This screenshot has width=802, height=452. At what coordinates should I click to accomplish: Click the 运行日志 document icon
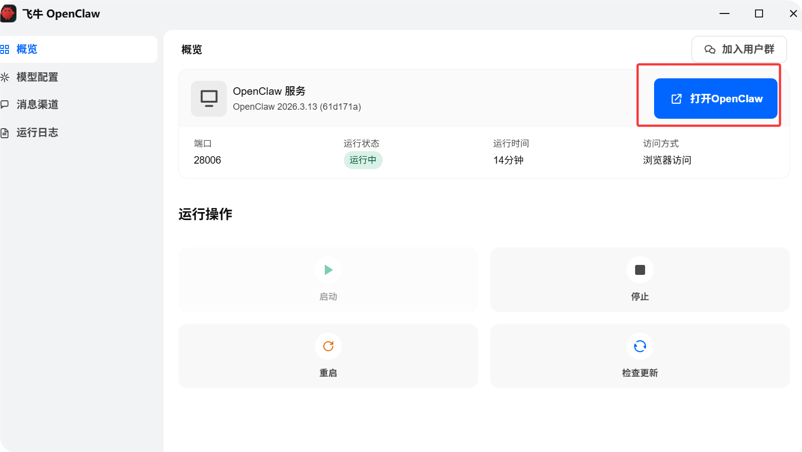[5, 132]
